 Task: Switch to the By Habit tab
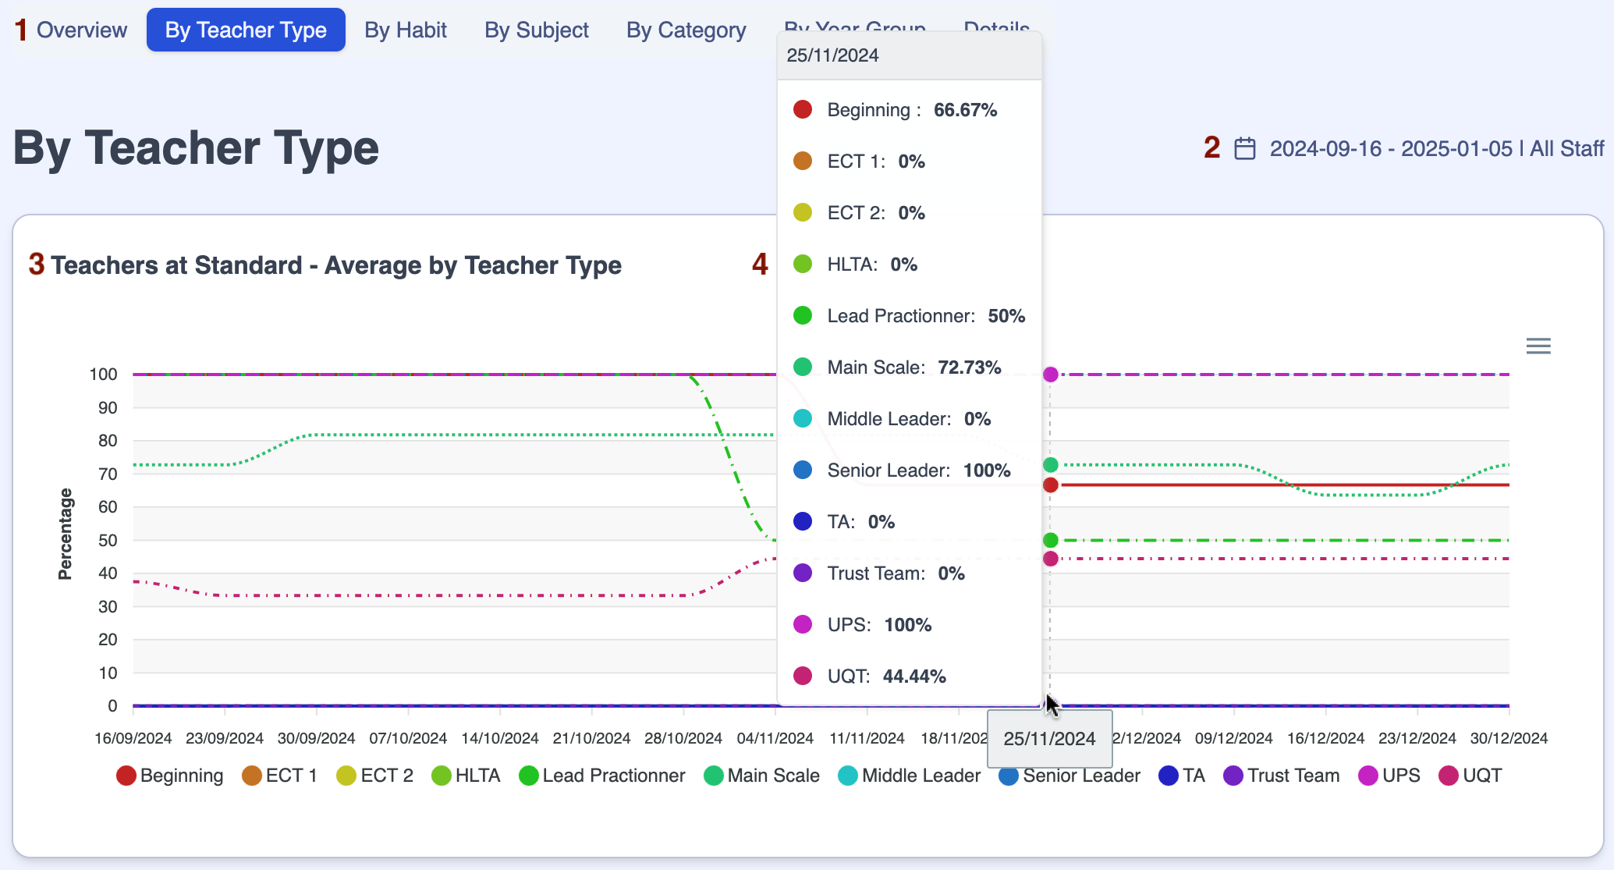[x=406, y=30]
